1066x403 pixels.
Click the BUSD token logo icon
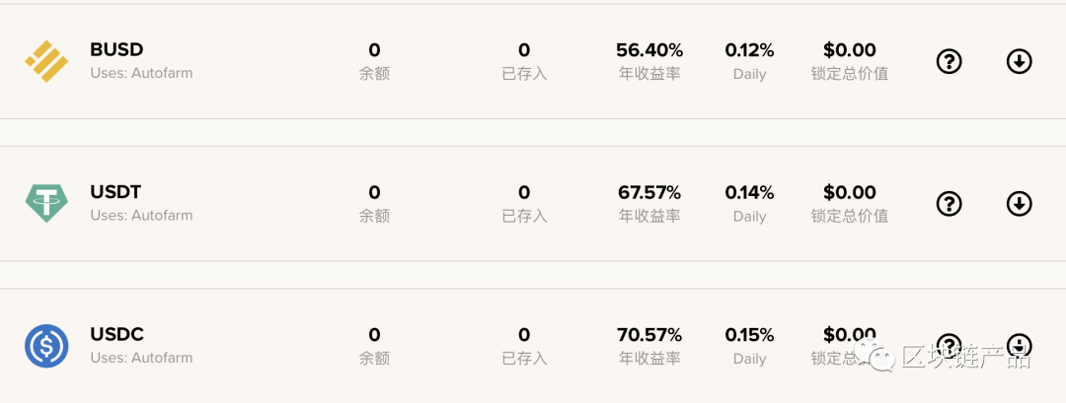(47, 61)
